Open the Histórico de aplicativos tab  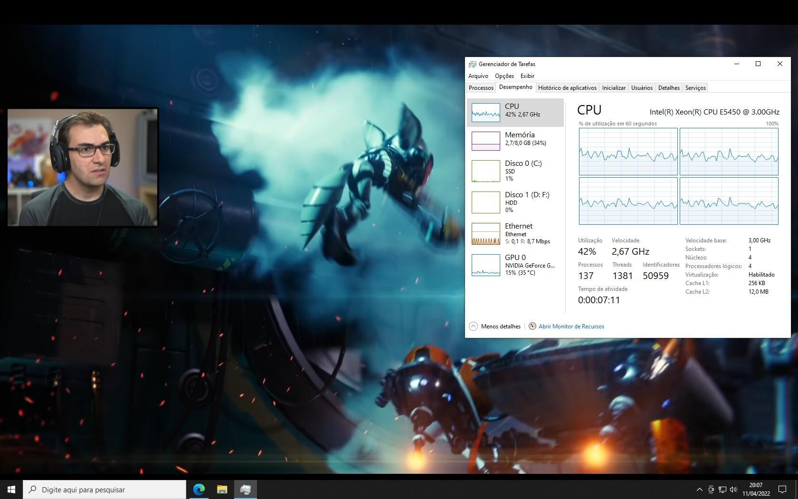point(567,88)
